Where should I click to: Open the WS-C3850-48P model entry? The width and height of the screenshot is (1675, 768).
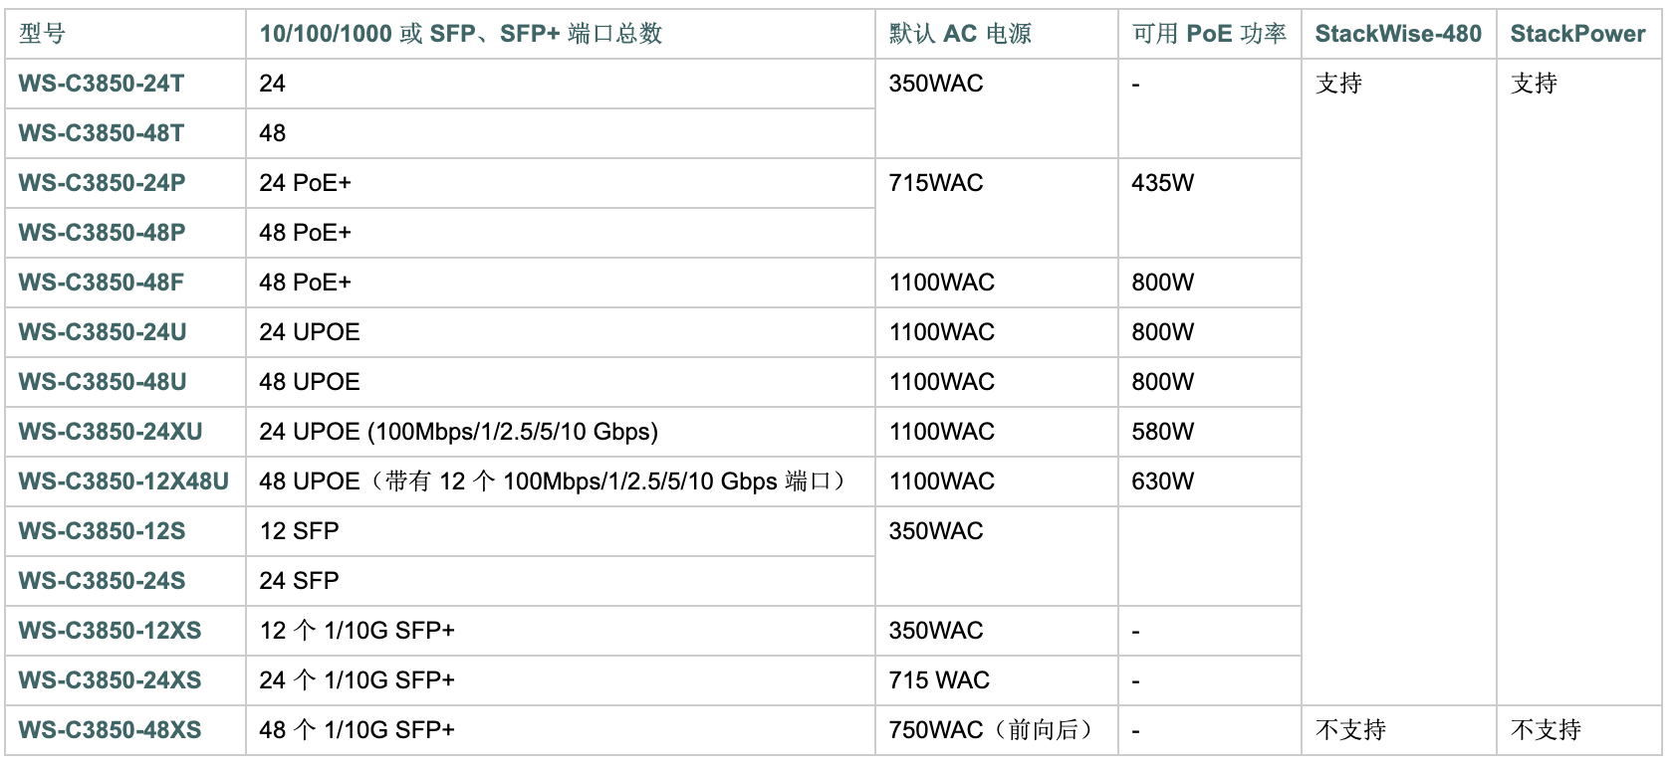[102, 233]
